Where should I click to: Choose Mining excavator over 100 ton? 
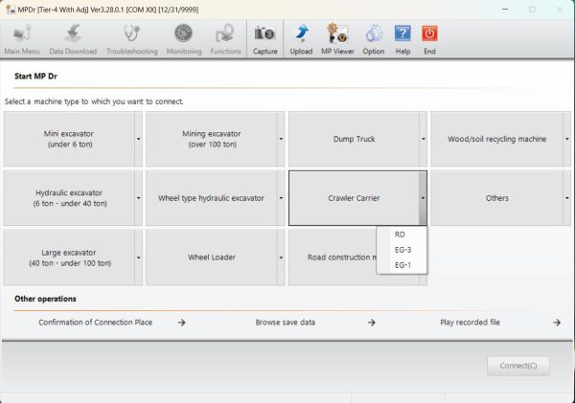coord(212,139)
